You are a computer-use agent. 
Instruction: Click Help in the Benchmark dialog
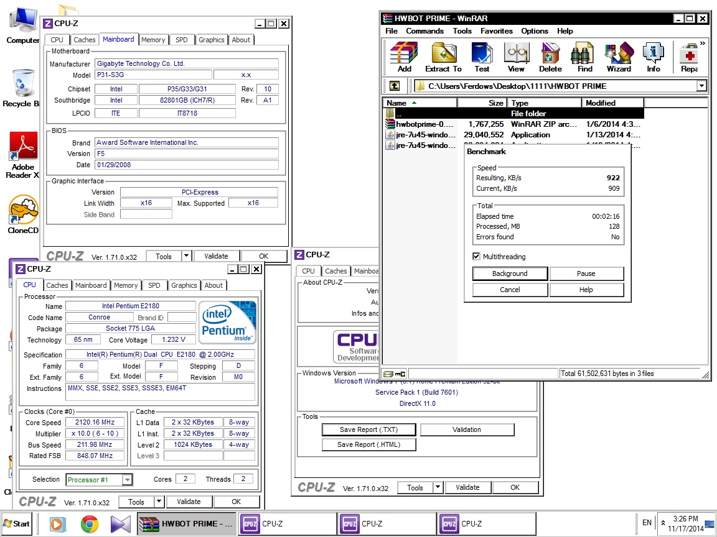pyautogui.click(x=586, y=290)
